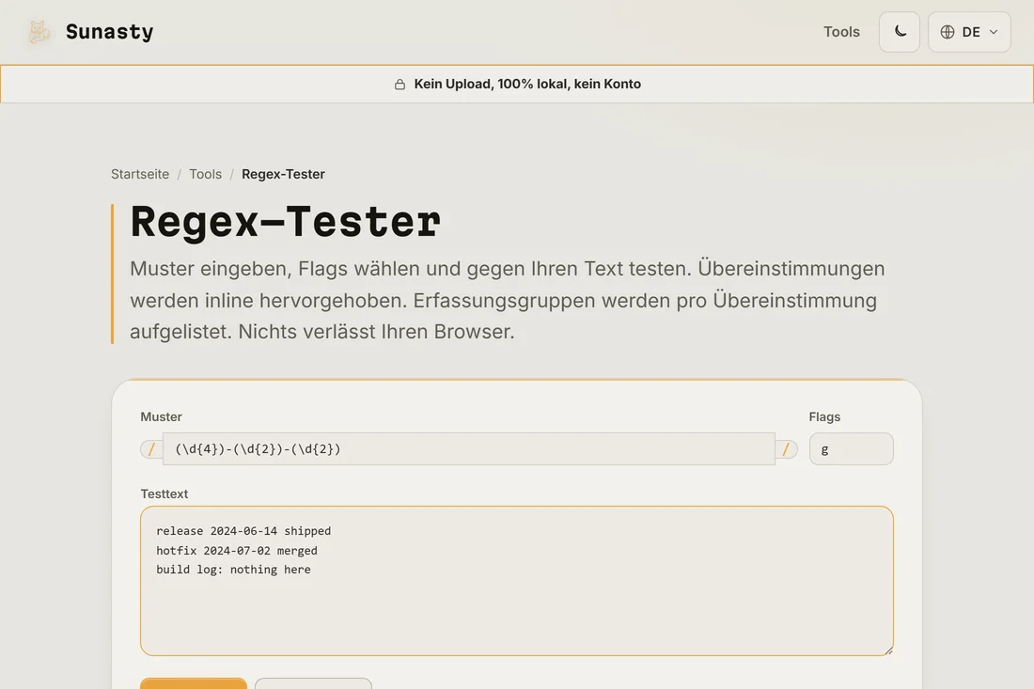Focus the Muster pattern input field
The image size is (1034, 689).
tap(469, 449)
